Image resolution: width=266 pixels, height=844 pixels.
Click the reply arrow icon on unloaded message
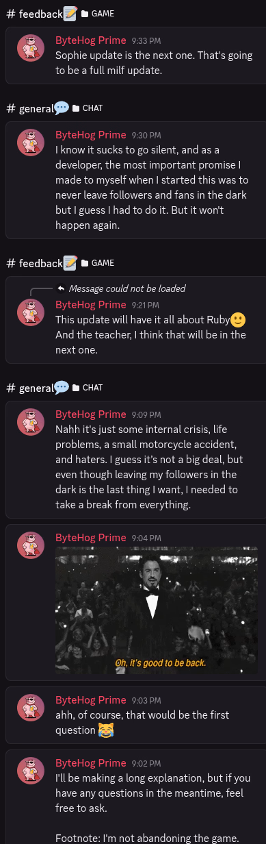pos(61,288)
